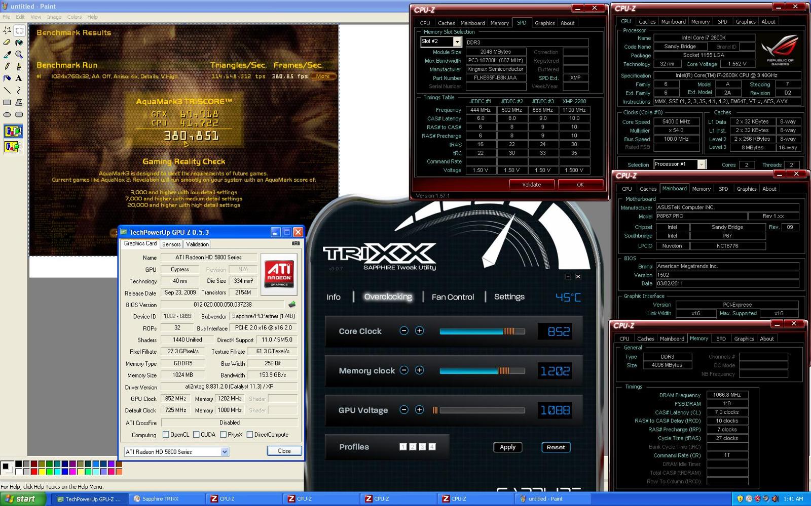
Task: Click the Core Clock slider bar
Action: click(x=482, y=331)
